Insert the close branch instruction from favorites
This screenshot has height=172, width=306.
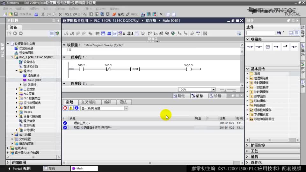pos(285,47)
